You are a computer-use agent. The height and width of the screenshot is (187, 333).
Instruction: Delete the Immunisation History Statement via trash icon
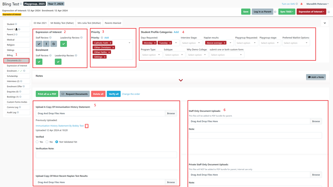(x=86, y=126)
